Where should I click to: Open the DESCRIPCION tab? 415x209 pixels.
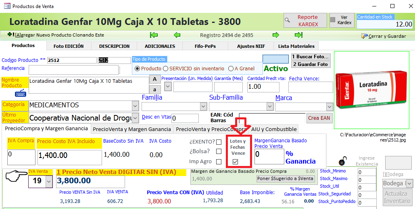pos(115,46)
